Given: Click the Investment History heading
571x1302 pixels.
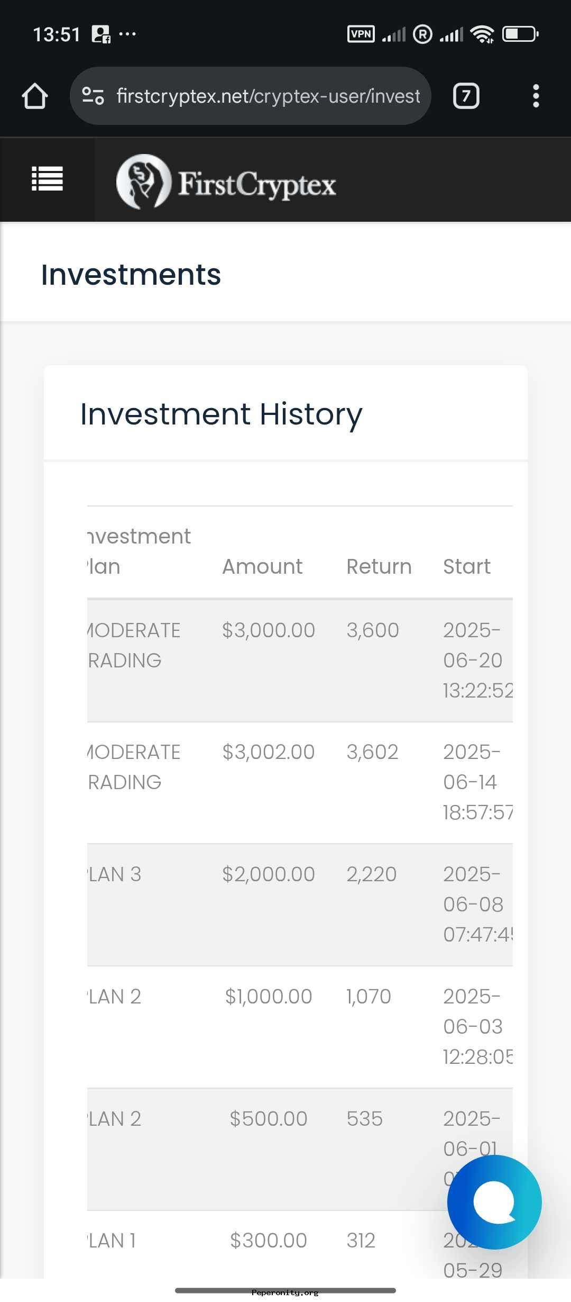Looking at the screenshot, I should tap(221, 414).
